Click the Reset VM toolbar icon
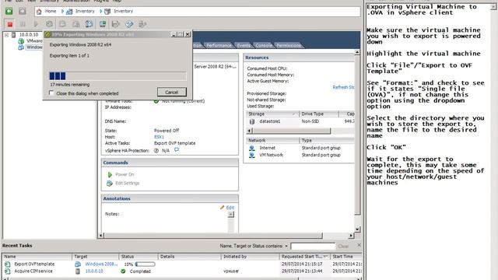The width and height of the screenshot is (498, 280). pos(49,24)
